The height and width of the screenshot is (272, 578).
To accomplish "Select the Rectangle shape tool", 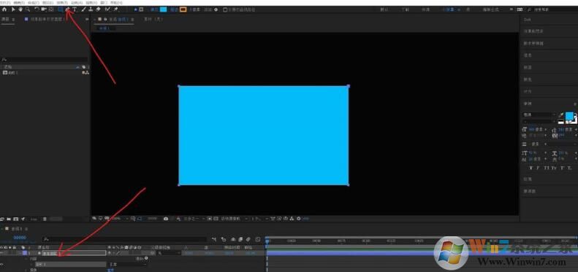I will click(61, 9).
